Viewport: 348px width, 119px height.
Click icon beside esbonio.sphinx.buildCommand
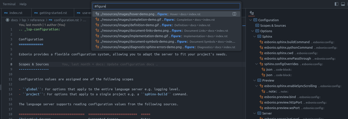pos(262,42)
